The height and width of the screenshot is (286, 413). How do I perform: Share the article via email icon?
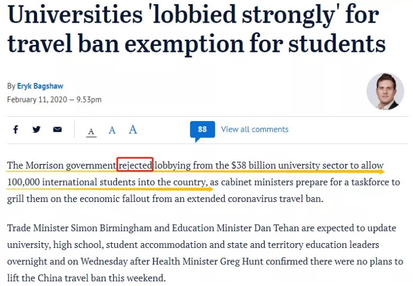57,130
